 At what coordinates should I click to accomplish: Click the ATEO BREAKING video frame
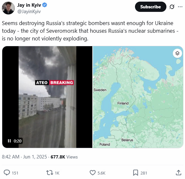tap(47, 97)
